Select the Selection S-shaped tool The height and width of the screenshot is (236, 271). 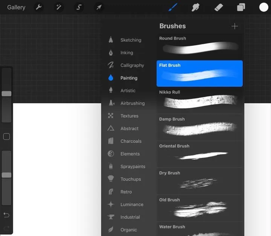pyautogui.click(x=79, y=7)
